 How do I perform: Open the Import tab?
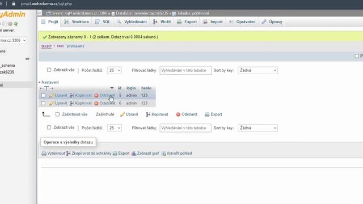pos(213,22)
